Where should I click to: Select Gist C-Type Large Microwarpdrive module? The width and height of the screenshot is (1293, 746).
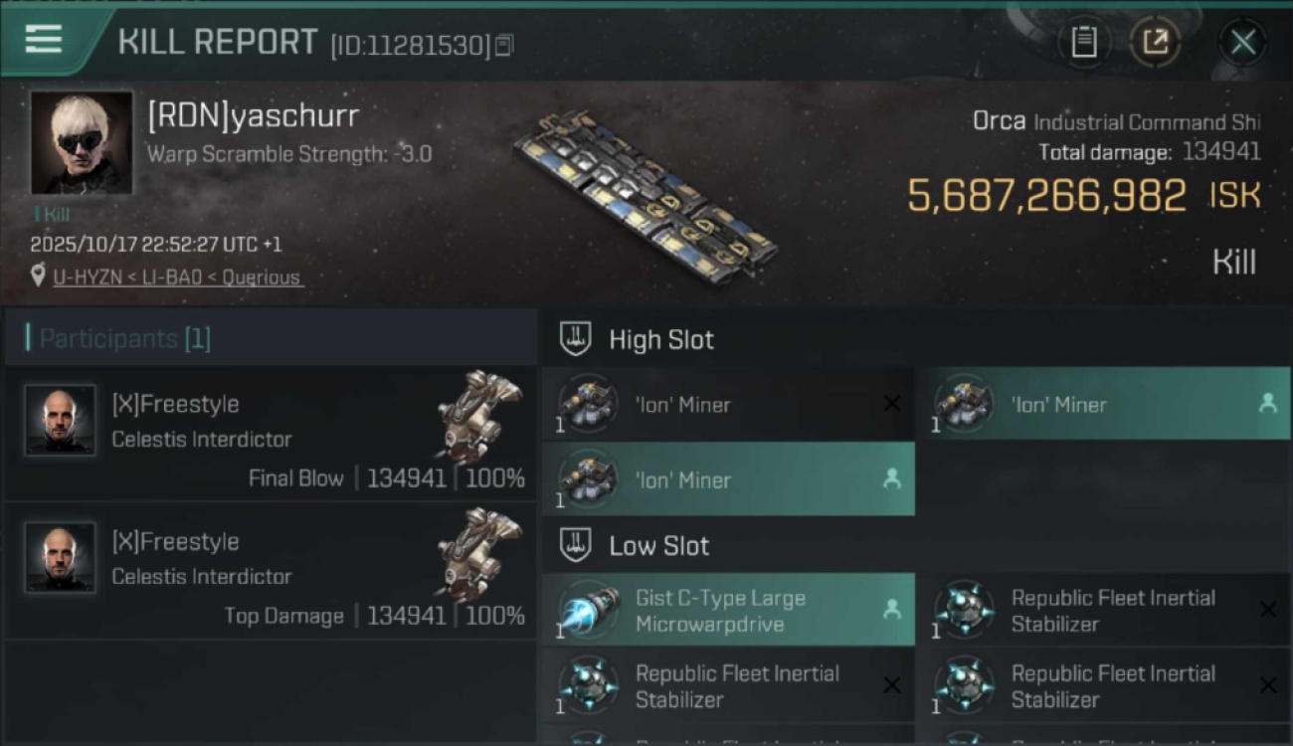coord(728,611)
